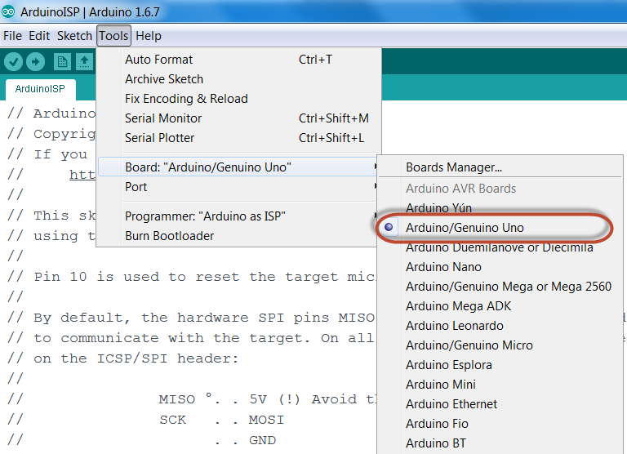Click the ". . GND" comment line

[x=142, y=440]
